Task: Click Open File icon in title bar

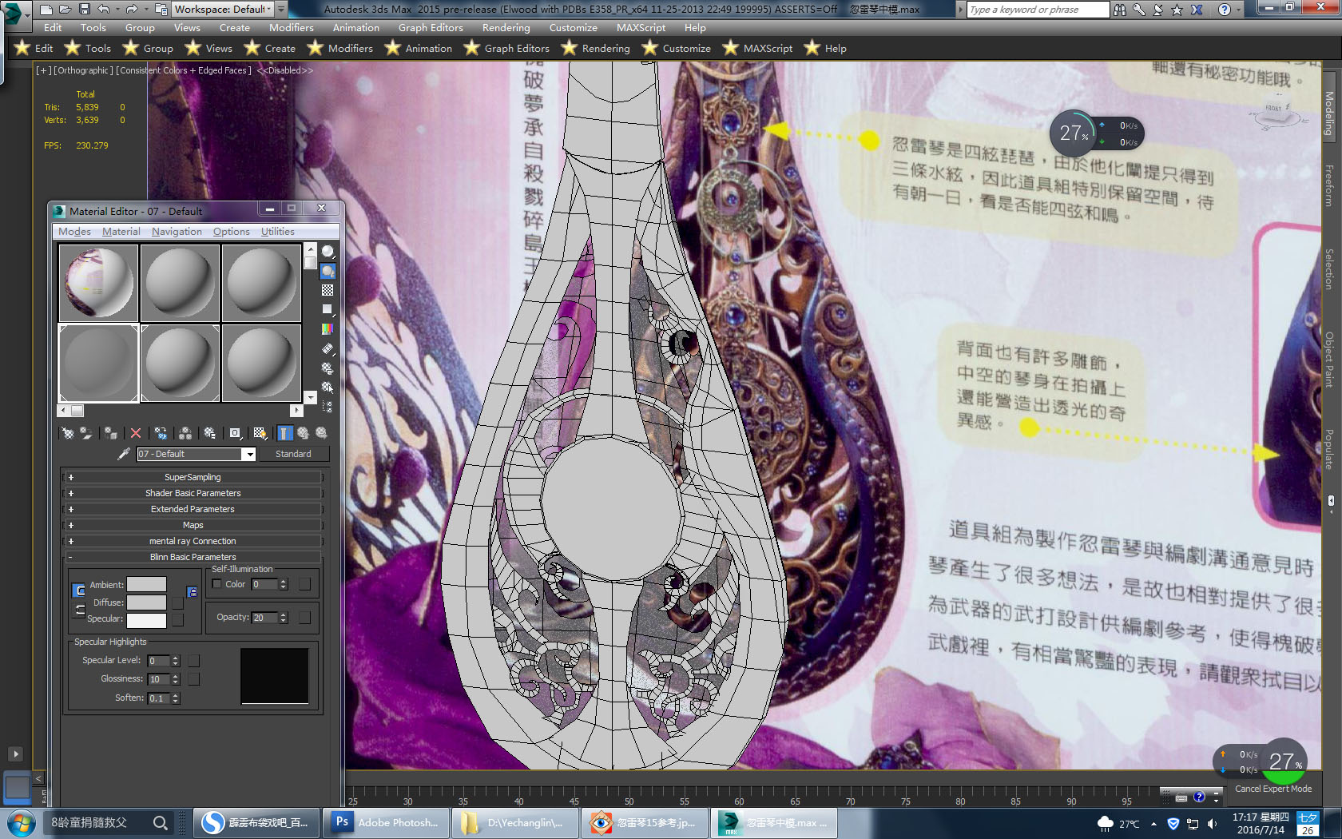Action: click(x=65, y=10)
